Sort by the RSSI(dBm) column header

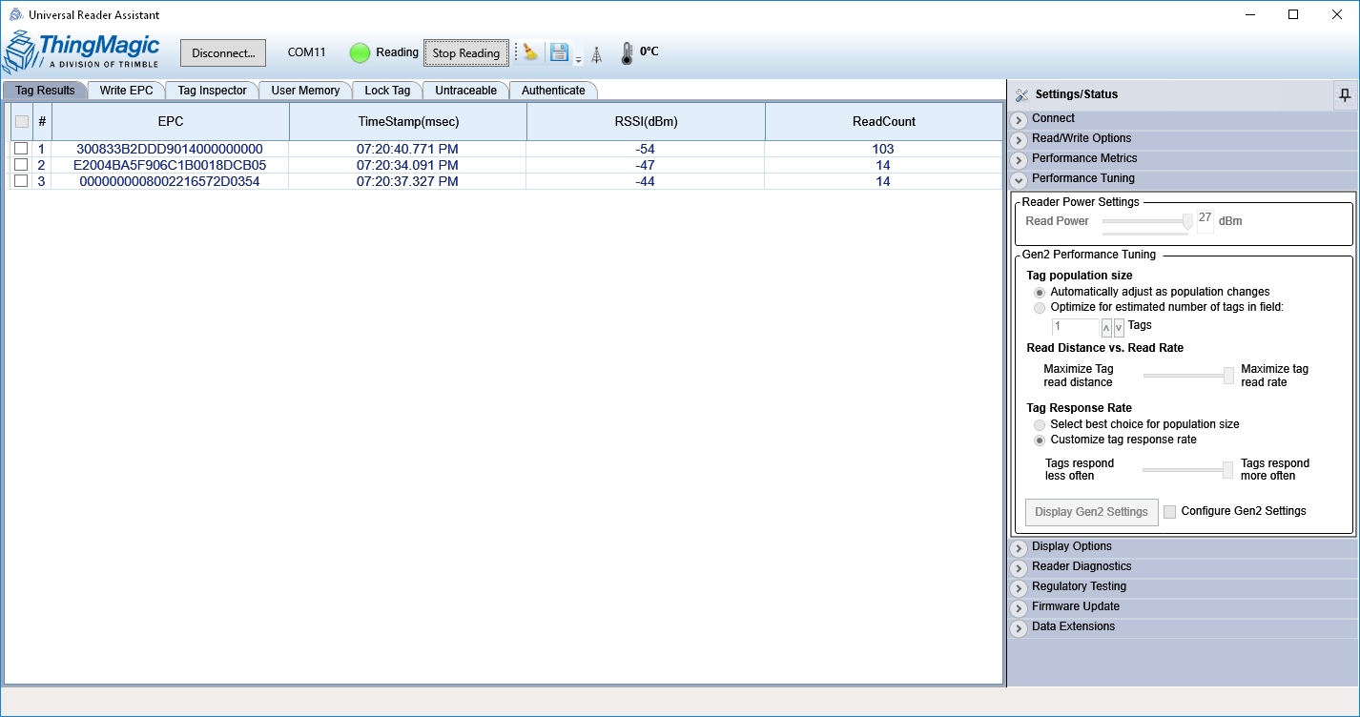pos(646,122)
